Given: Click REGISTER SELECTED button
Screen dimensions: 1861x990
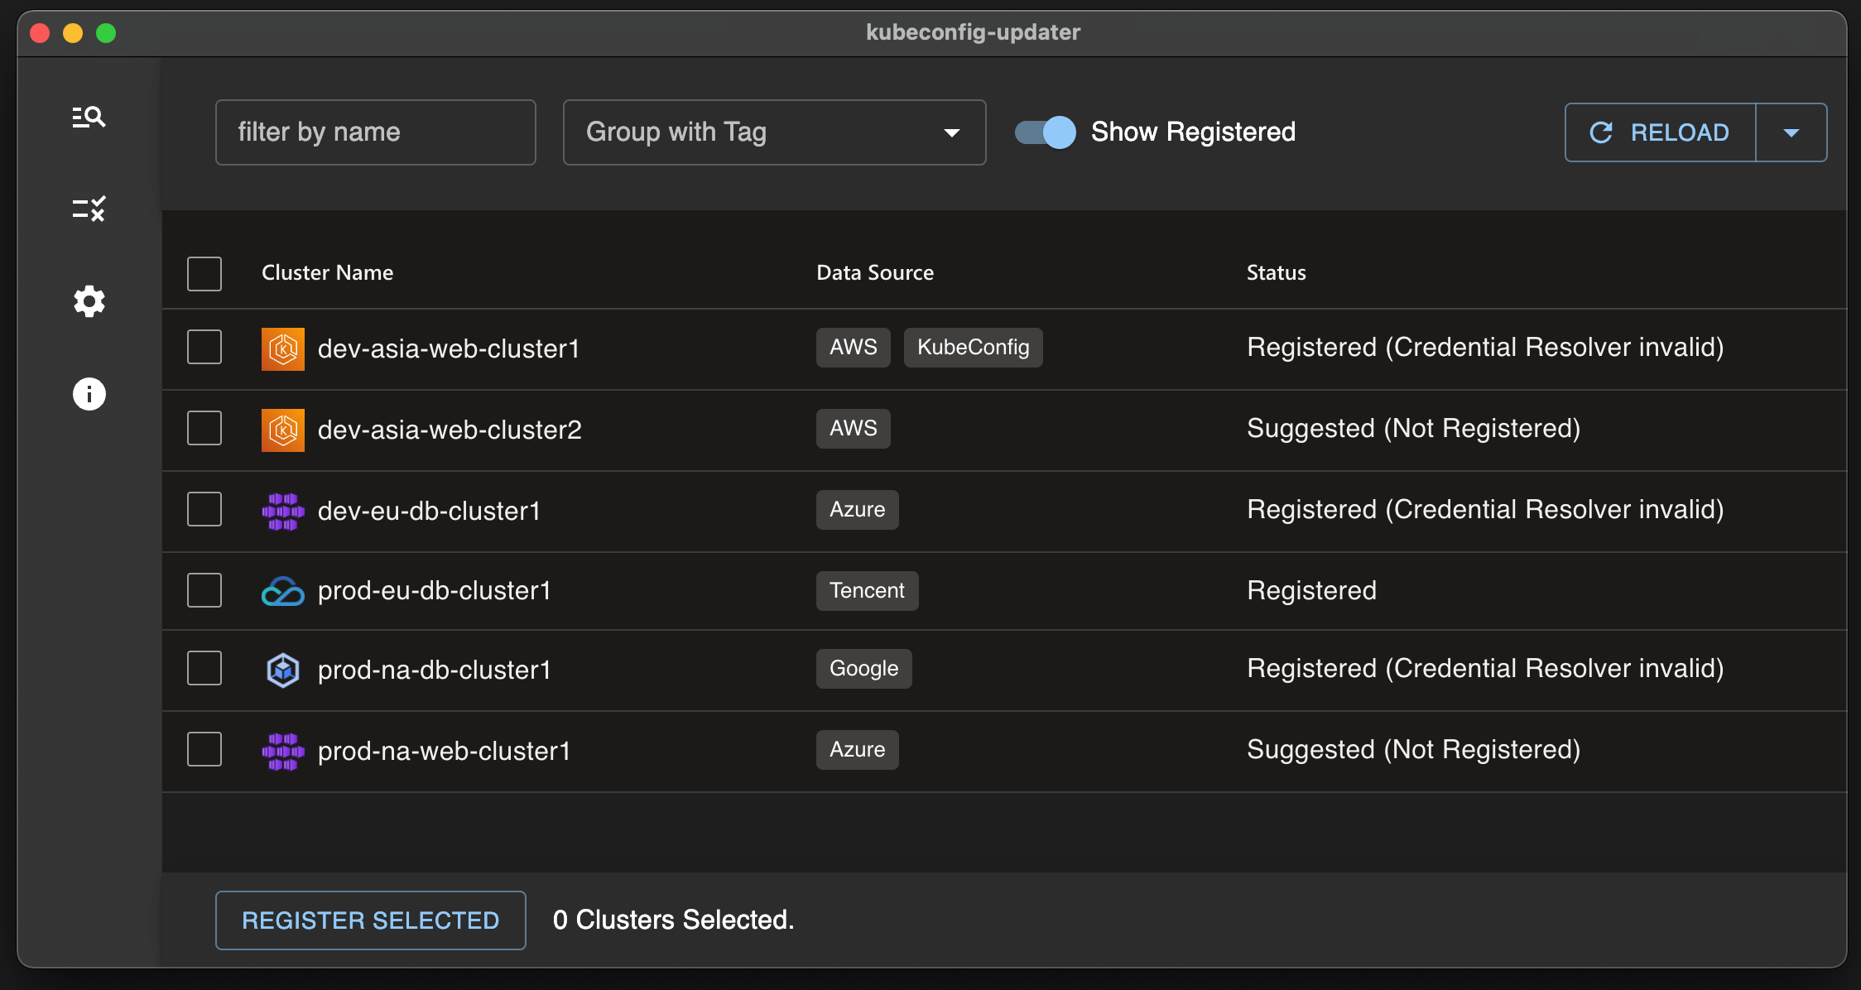Looking at the screenshot, I should click(370, 920).
